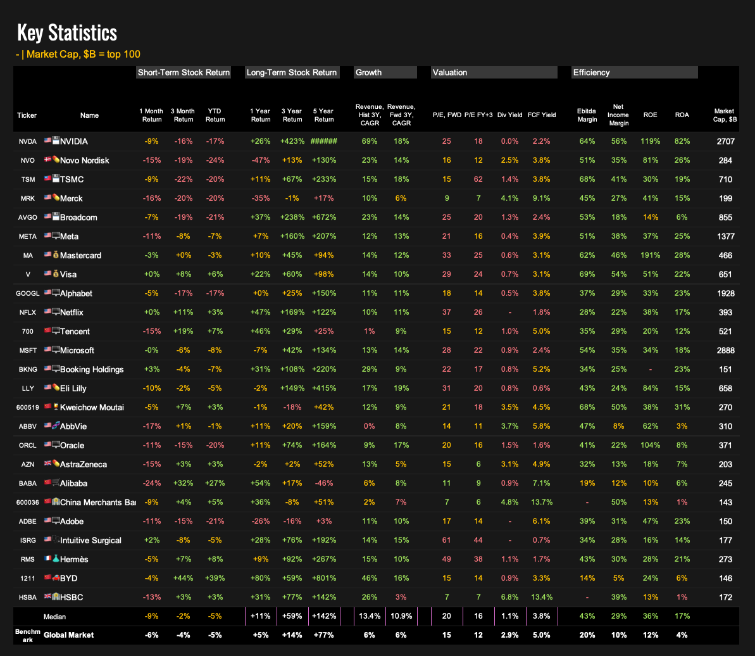Click the computer icon beside Netflix

point(56,312)
